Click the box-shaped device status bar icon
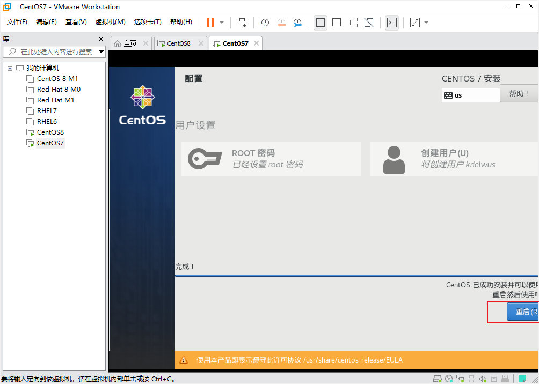Image resolution: width=539 pixels, height=384 pixels. coord(494,379)
